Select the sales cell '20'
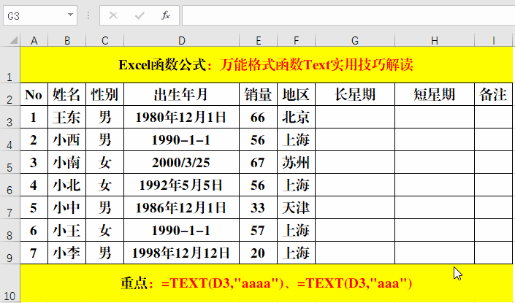Viewport: 515px width, 303px height. 258,253
